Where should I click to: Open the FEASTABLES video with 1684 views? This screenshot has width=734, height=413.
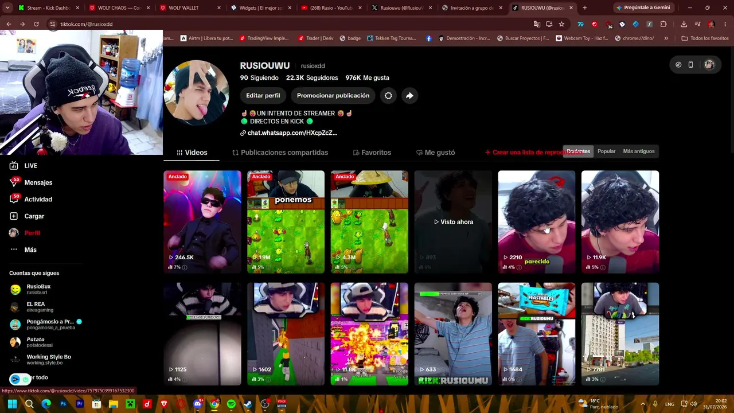[x=537, y=334]
